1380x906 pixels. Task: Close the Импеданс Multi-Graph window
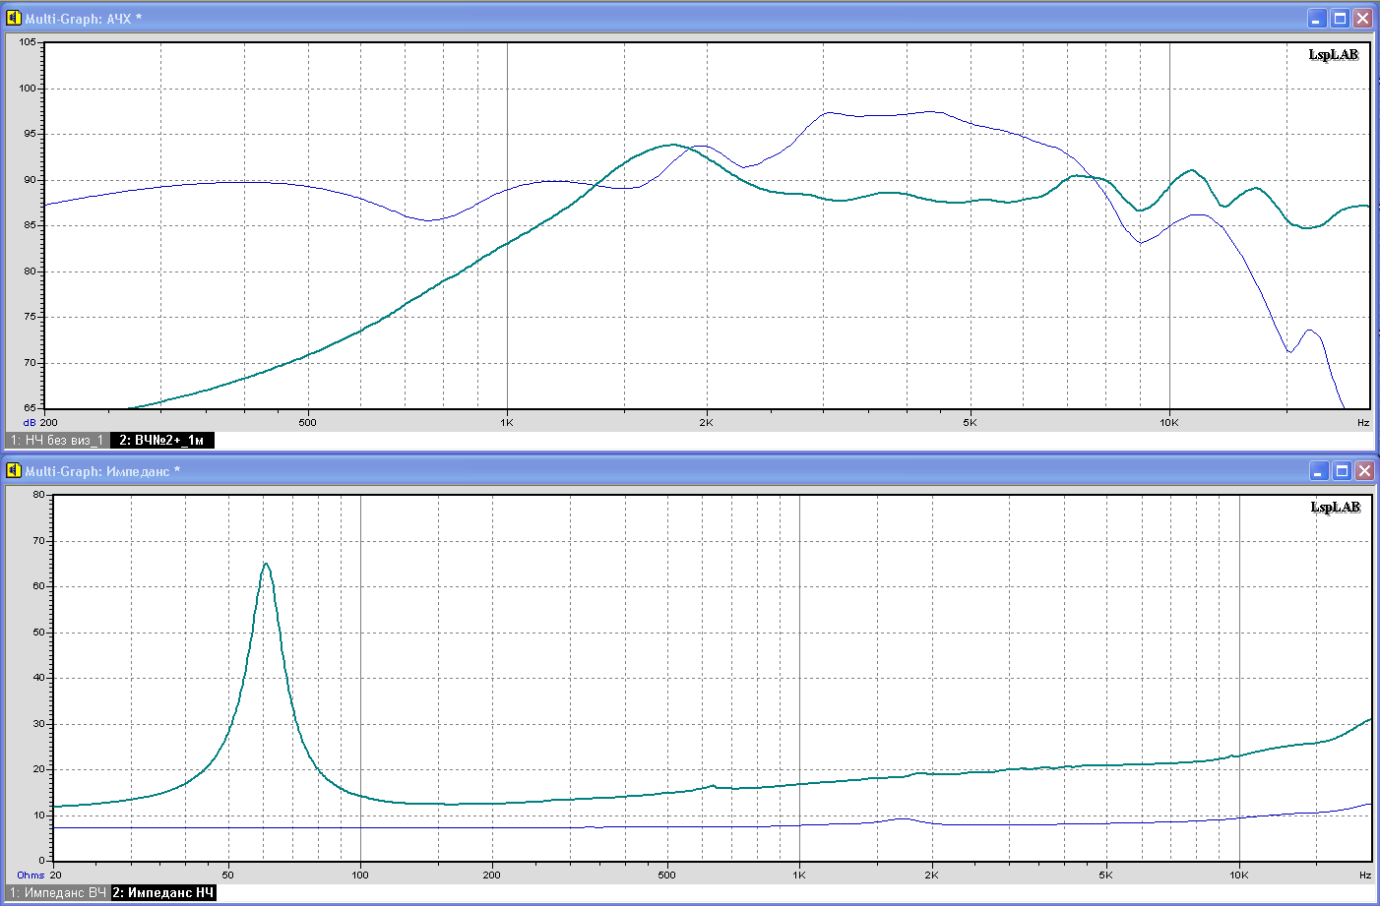[x=1364, y=471]
